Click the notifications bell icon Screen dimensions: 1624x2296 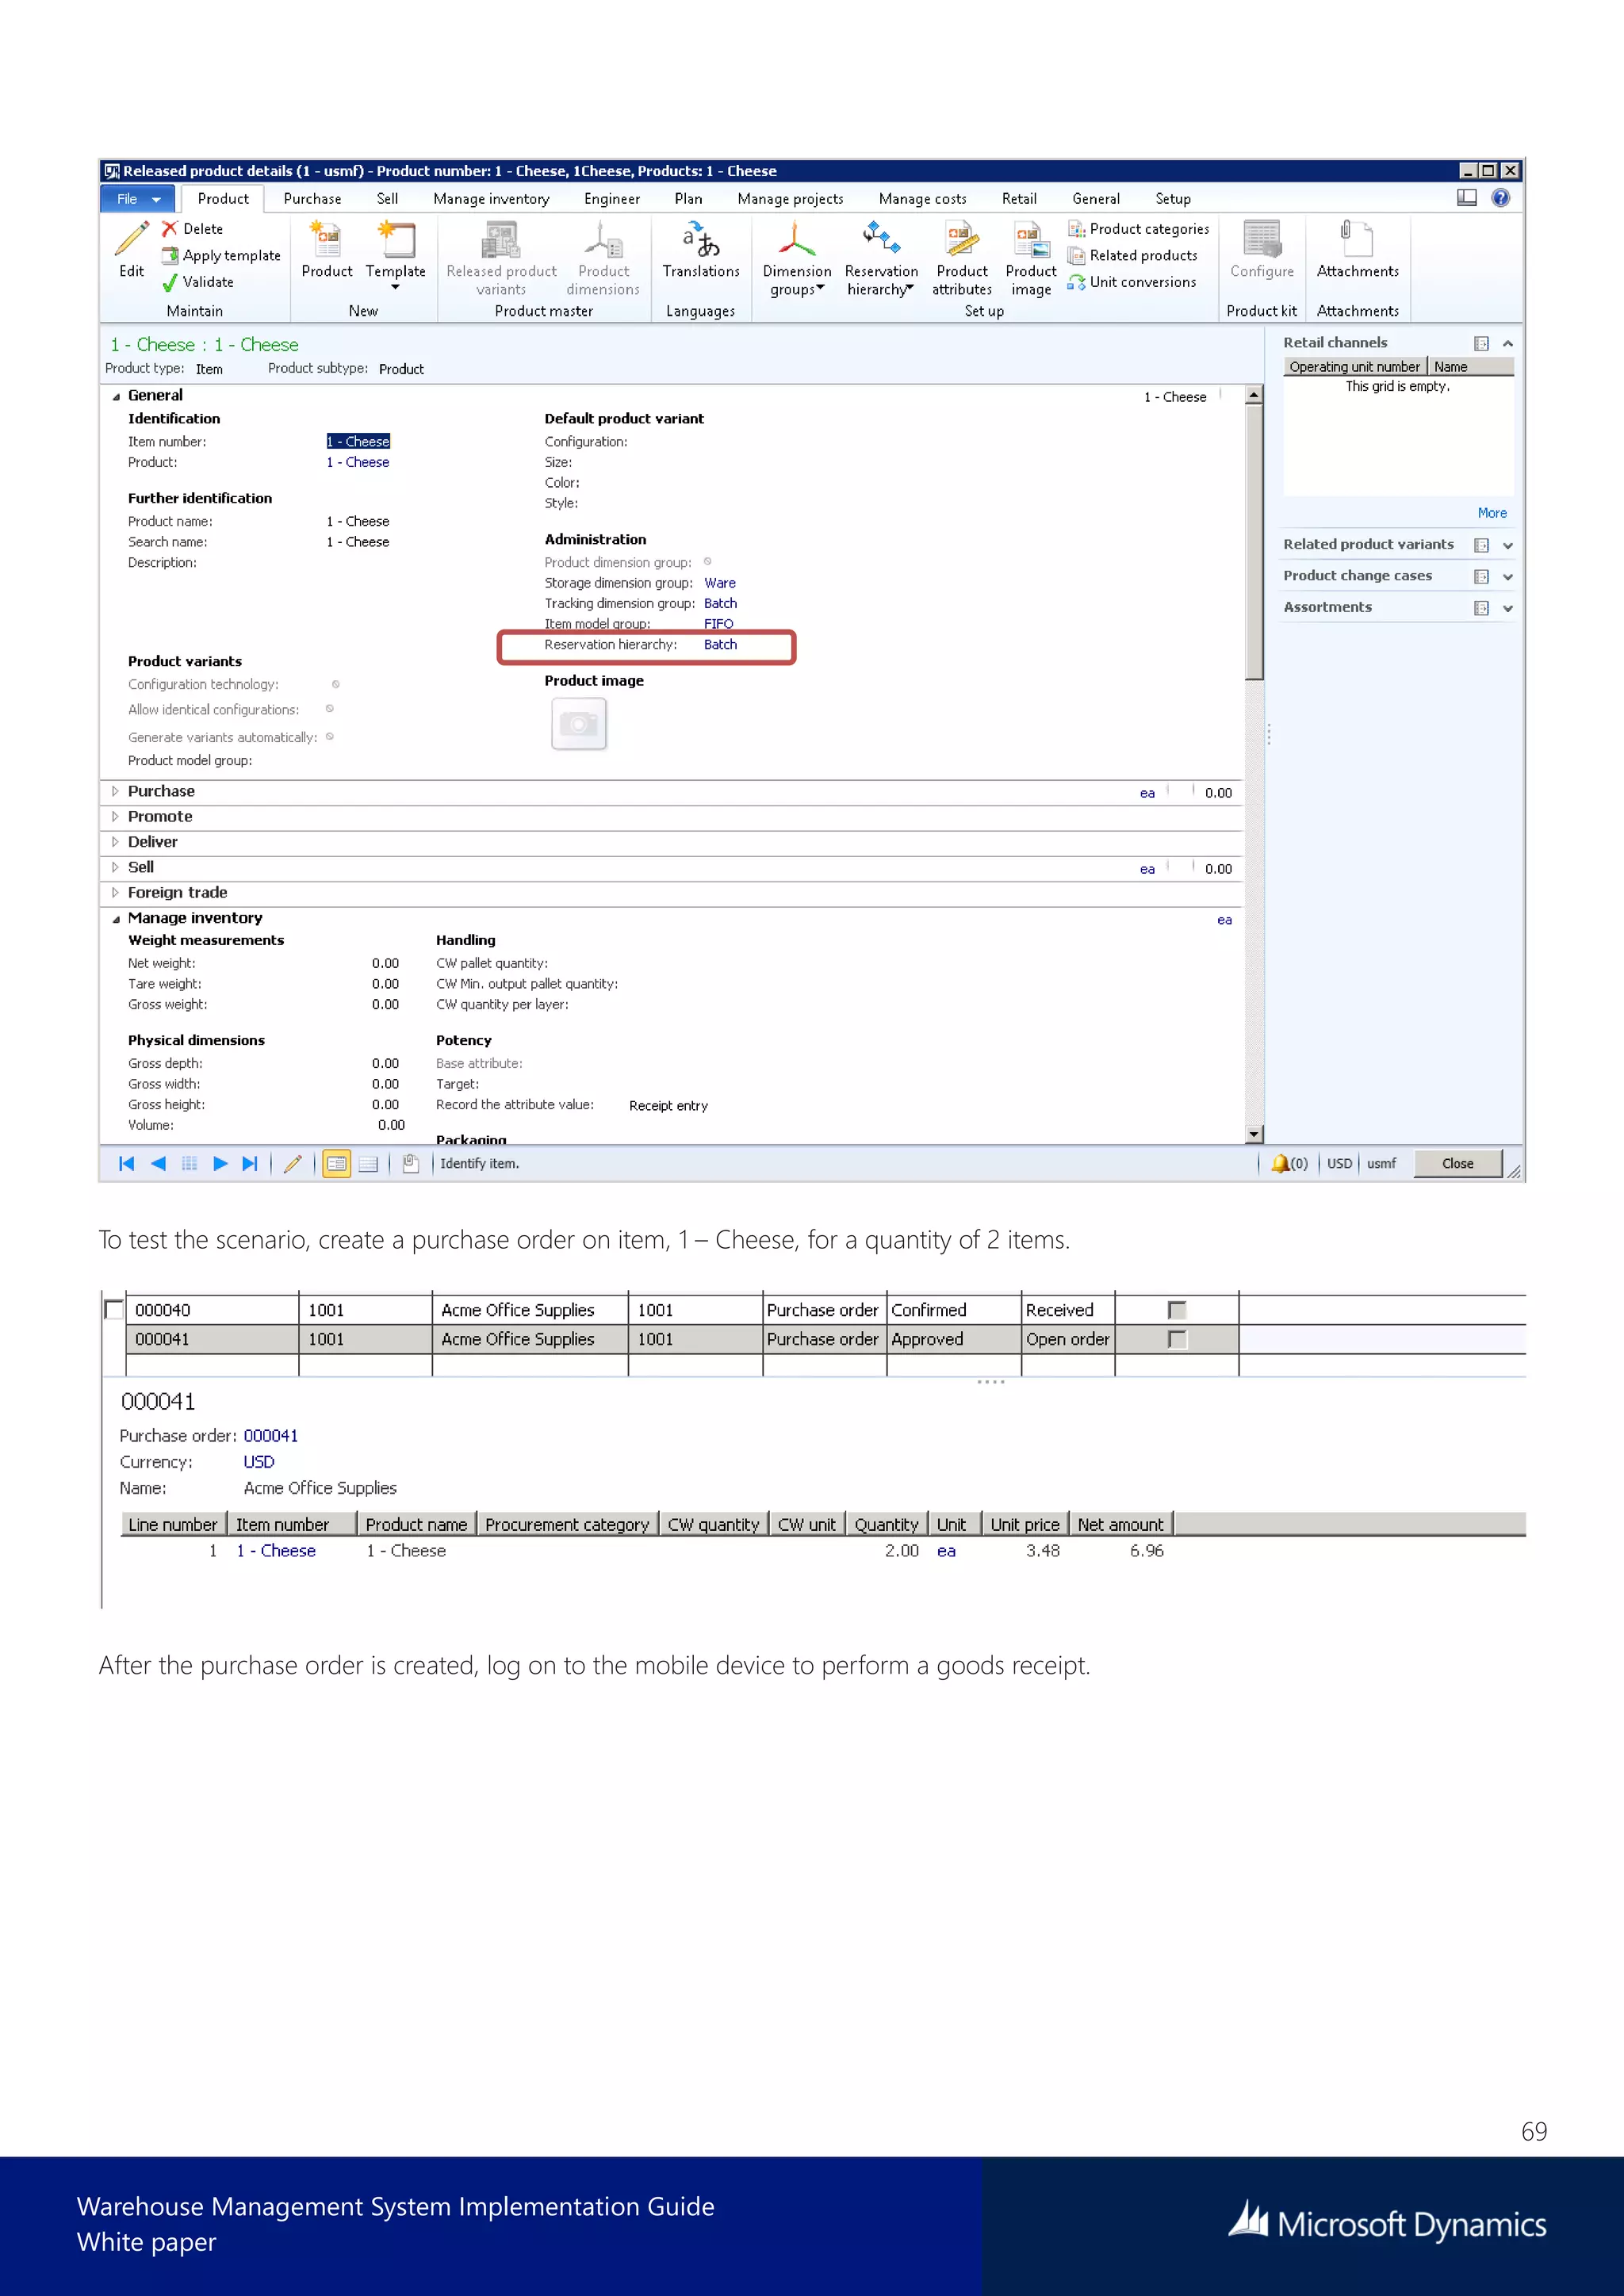(x=1279, y=1164)
